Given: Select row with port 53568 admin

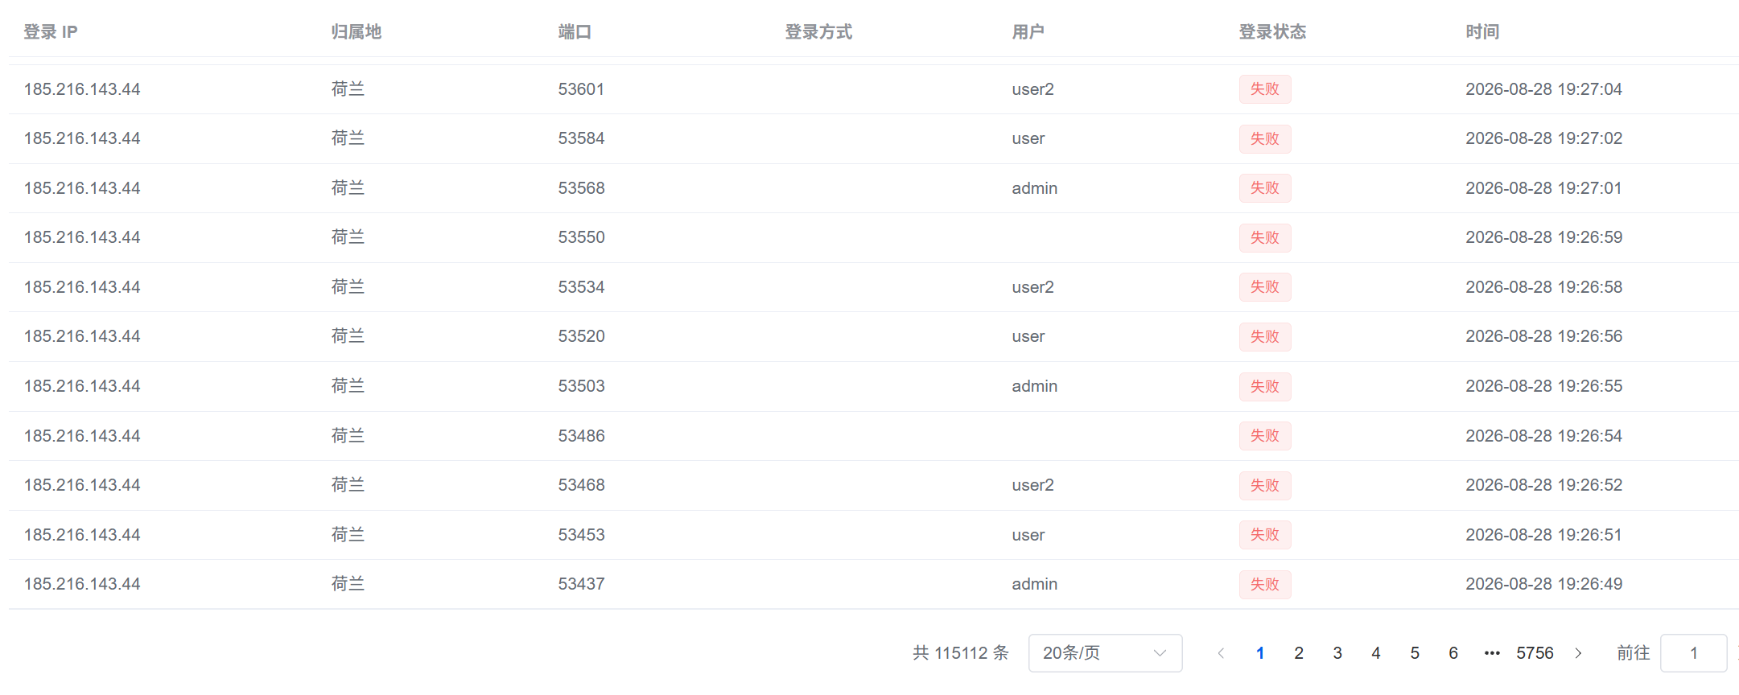Looking at the screenshot, I should coord(873,188).
